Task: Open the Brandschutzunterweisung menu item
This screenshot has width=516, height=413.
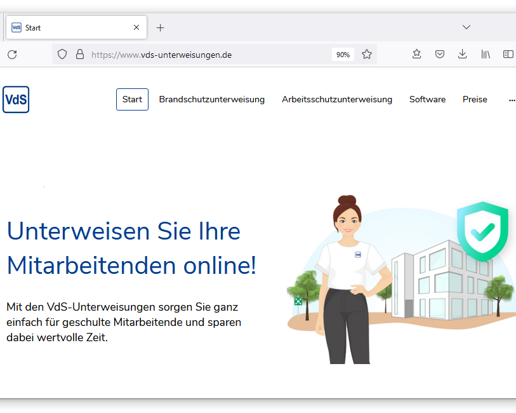Action: click(x=211, y=99)
